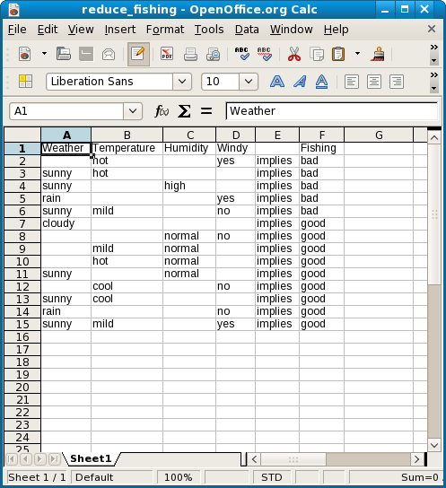
Task: Click the Format Paintbrush icon
Action: pos(378,54)
